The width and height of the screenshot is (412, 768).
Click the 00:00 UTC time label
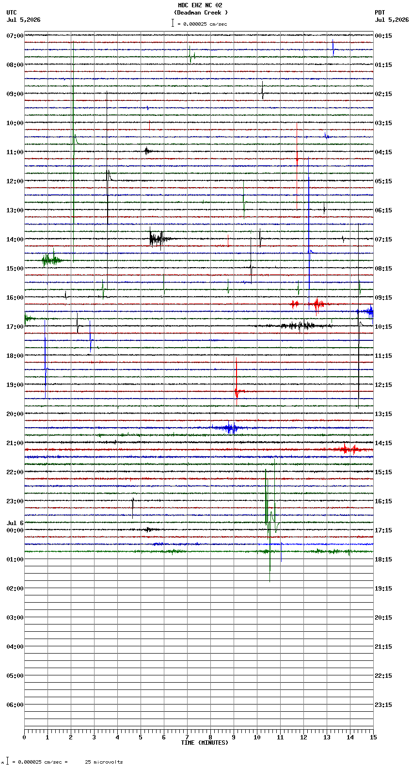[15, 530]
